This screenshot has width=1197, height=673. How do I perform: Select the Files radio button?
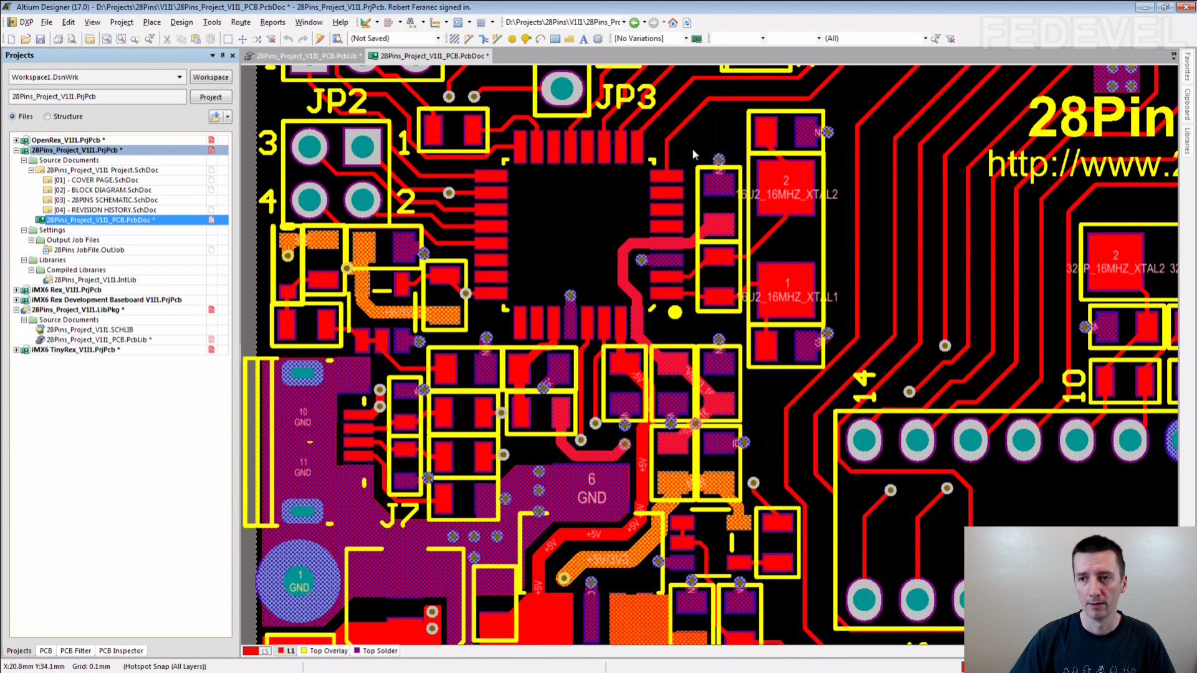coord(12,117)
